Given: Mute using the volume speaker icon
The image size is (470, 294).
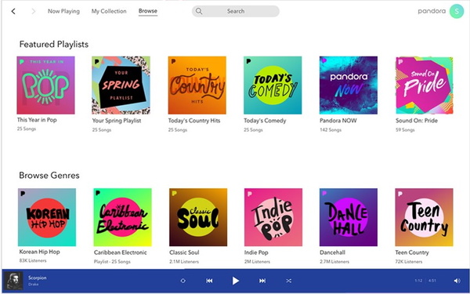Looking at the screenshot, I should pyautogui.click(x=457, y=281).
